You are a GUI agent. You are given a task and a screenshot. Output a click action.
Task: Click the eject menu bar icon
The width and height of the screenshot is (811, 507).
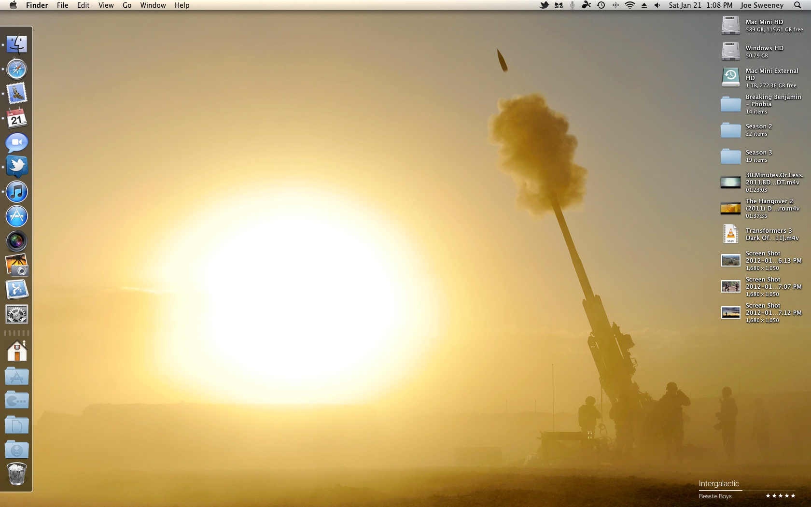644,5
